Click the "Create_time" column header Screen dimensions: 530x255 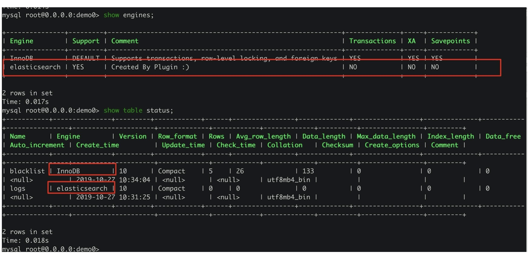pos(98,145)
